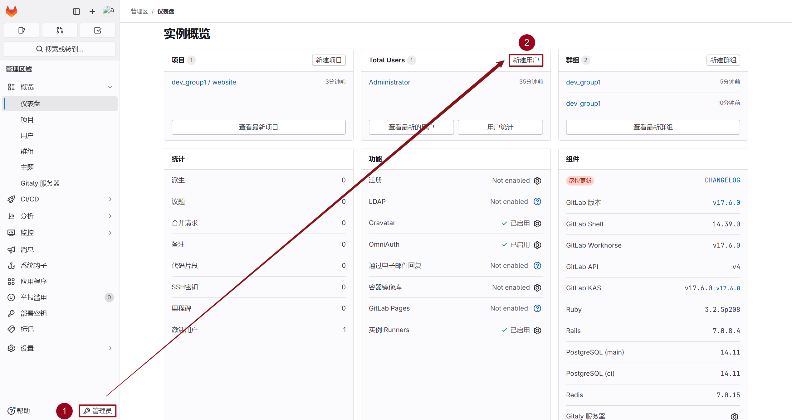
Task: Click the 举报滥用 count badge
Action: tap(109, 297)
